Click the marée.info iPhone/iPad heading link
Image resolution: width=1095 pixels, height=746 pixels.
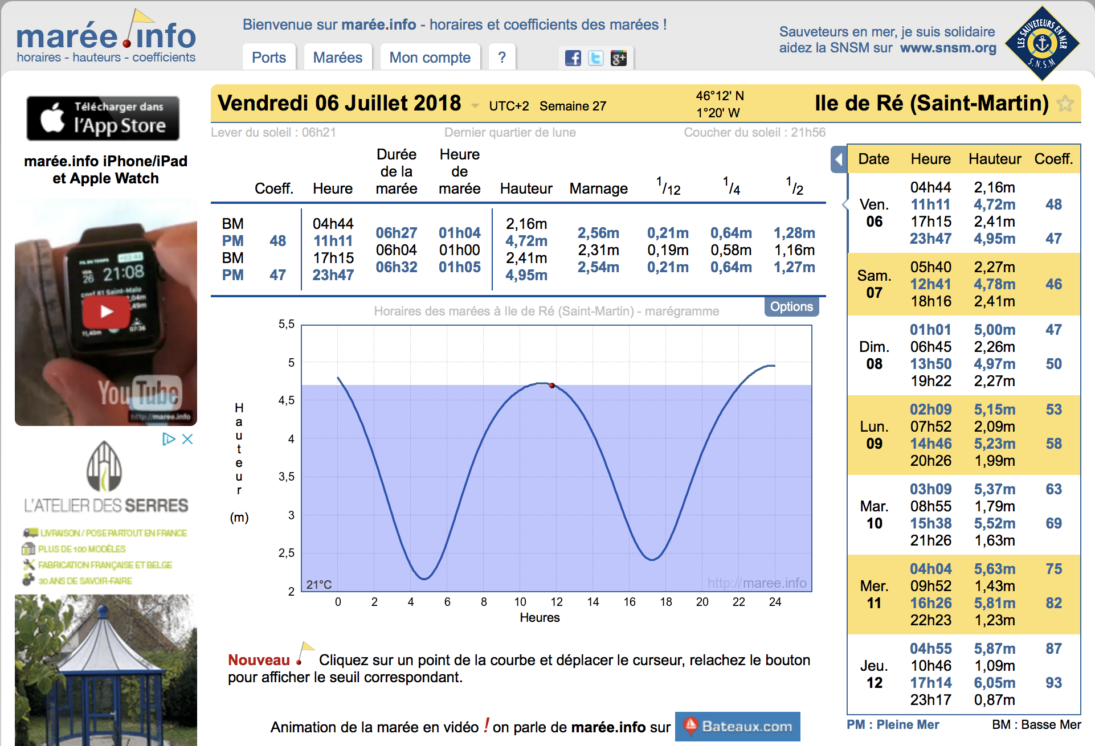[106, 170]
